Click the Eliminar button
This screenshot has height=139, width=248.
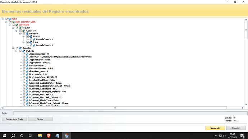click(40, 119)
